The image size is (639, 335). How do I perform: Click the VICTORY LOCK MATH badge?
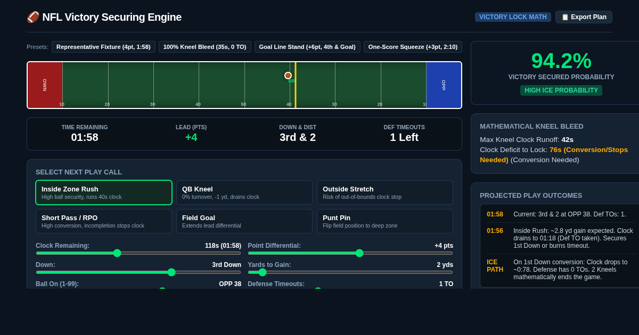(513, 17)
